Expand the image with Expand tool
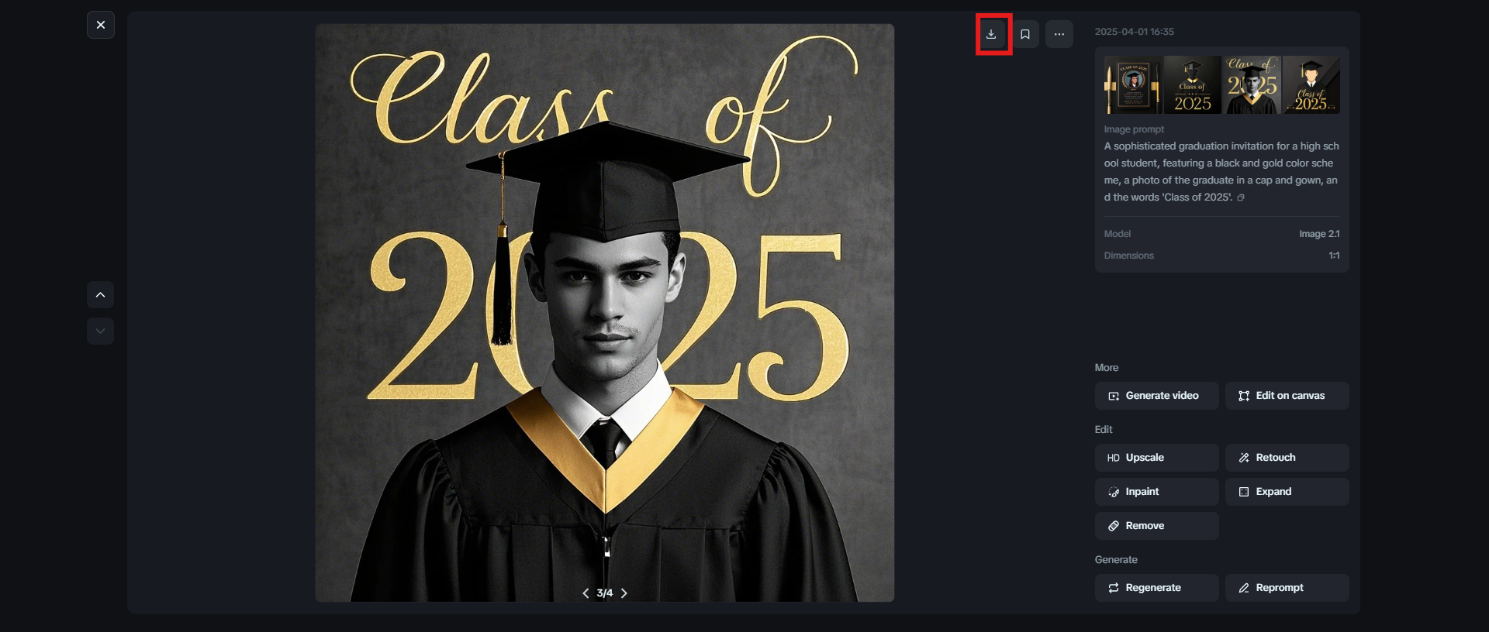 (1287, 492)
